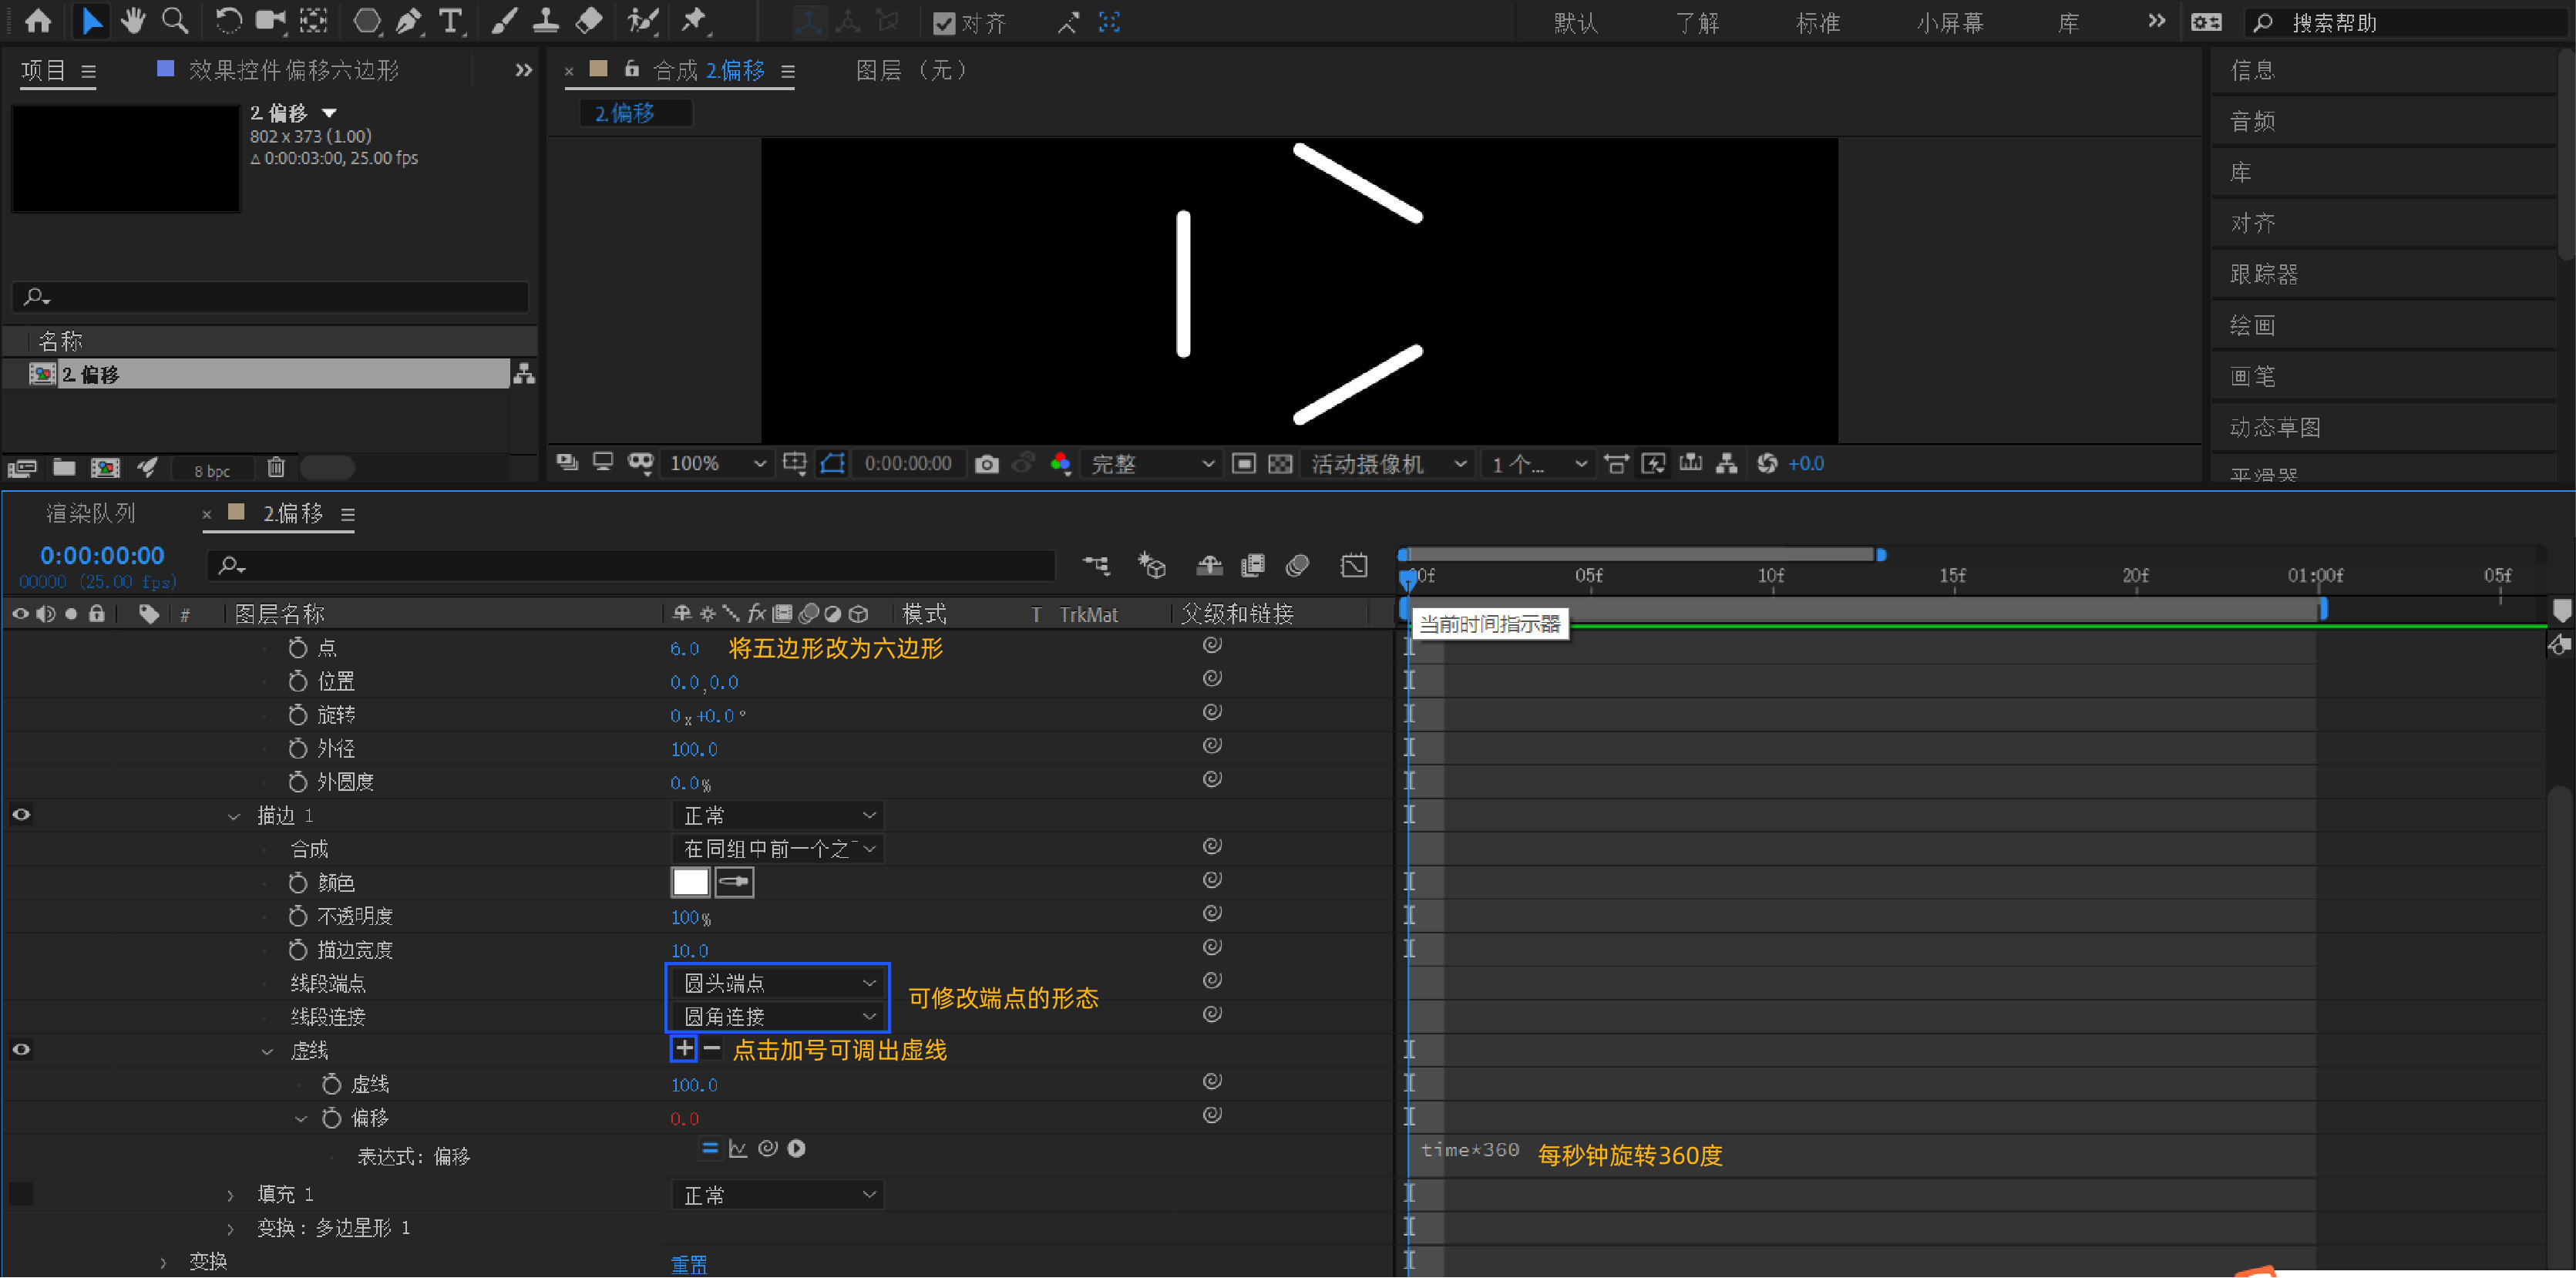Image resolution: width=2576 pixels, height=1278 pixels.
Task: Select the Pan Behind anchor point tool
Action: coord(314,21)
